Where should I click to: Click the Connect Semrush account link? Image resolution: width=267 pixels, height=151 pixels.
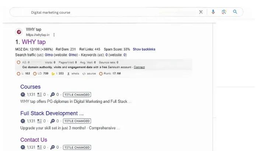coord(139,67)
